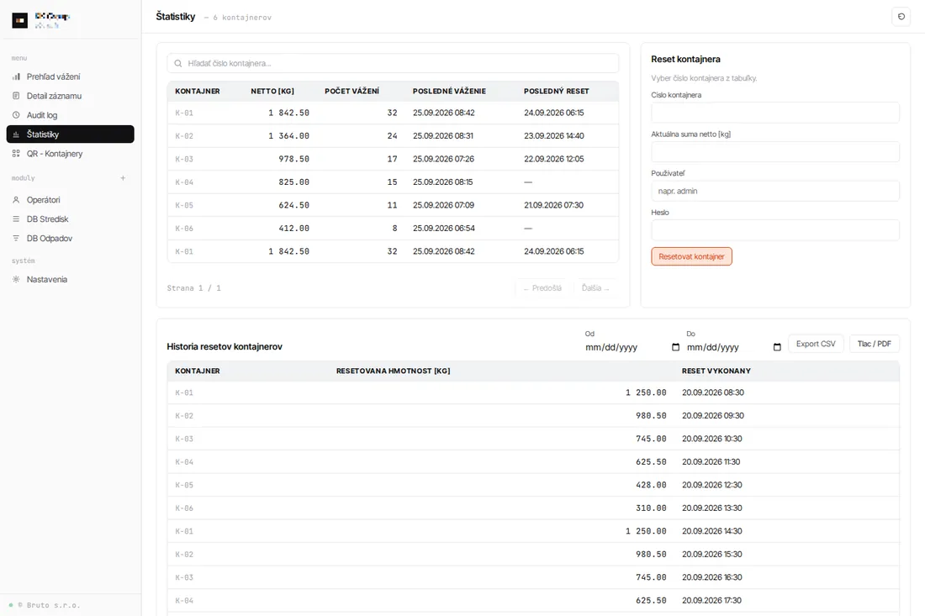The height and width of the screenshot is (616, 925).
Task: Click the Používateľ input field
Action: (x=775, y=191)
